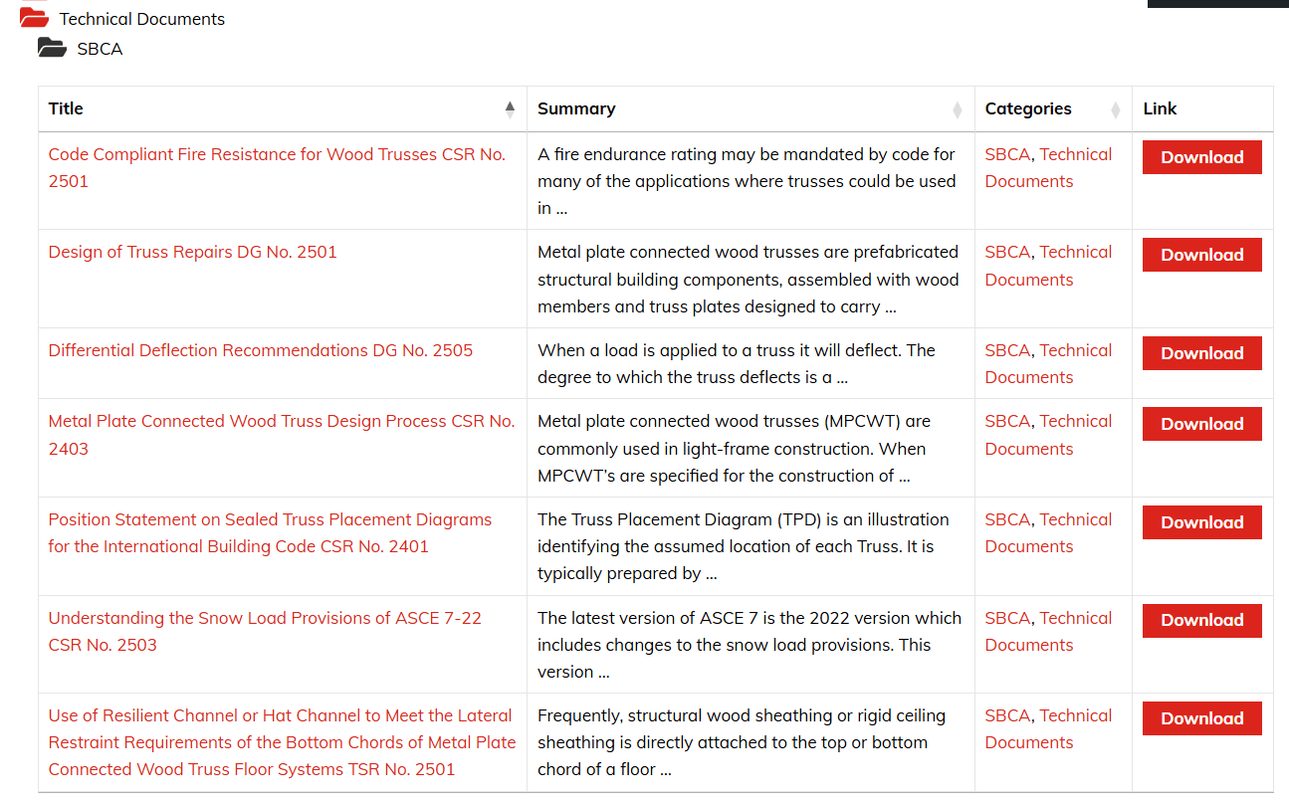Click the red Technical Documents folder icon
The image size is (1289, 802).
[34, 18]
